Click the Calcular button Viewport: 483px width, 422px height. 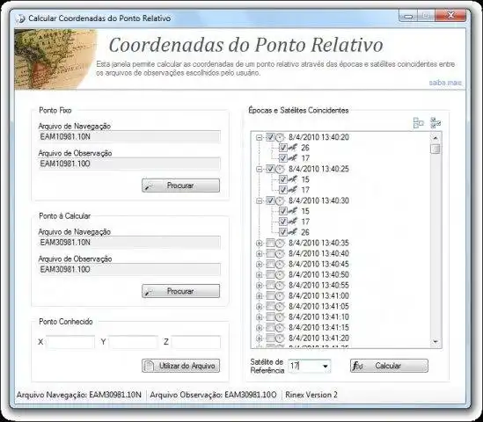(389, 366)
